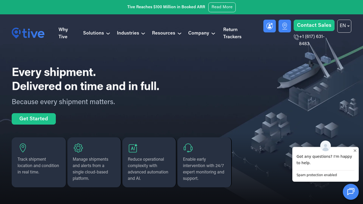Click 'Because every shipment matters.' subheading
The image size is (363, 204).
coord(63,102)
